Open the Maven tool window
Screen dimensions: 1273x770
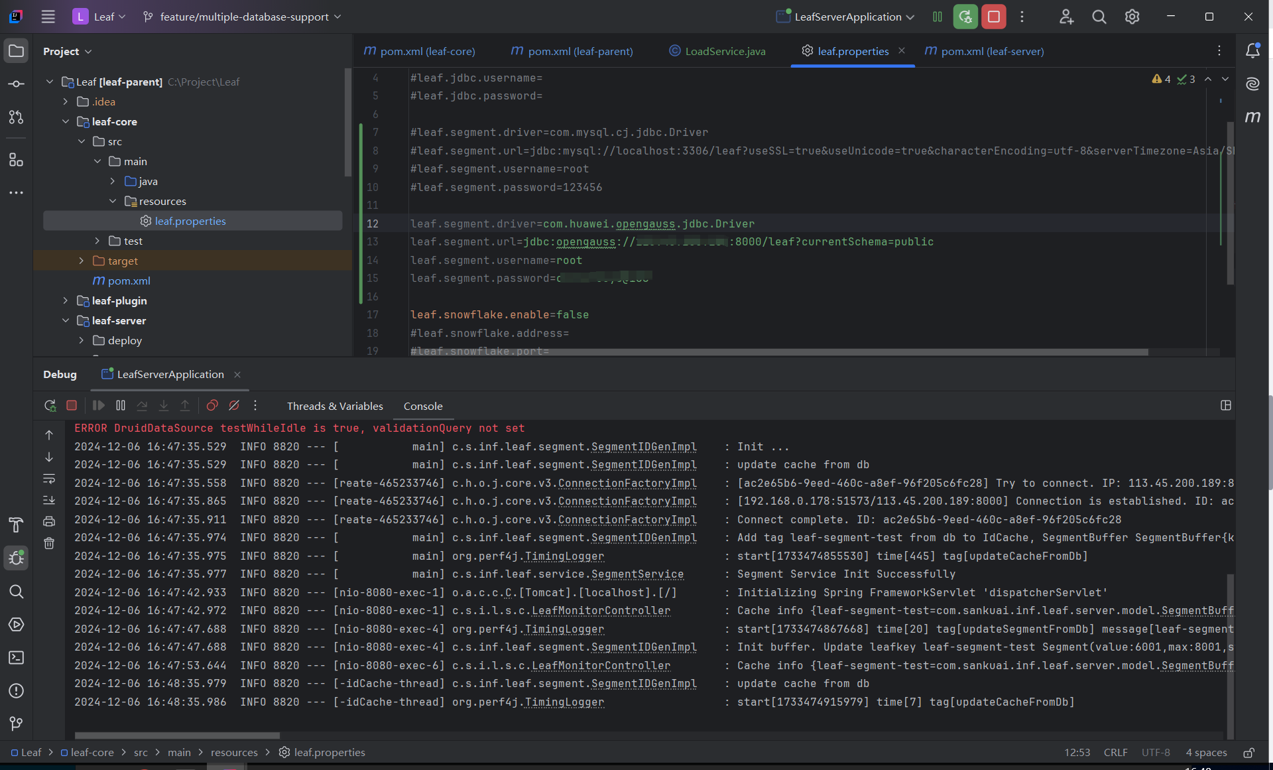click(1252, 117)
